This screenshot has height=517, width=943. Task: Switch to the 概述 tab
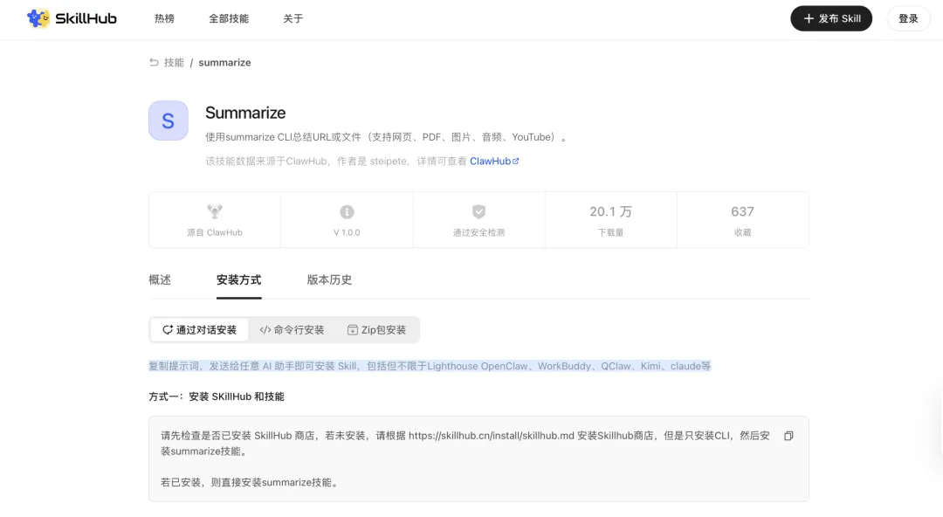tap(160, 279)
